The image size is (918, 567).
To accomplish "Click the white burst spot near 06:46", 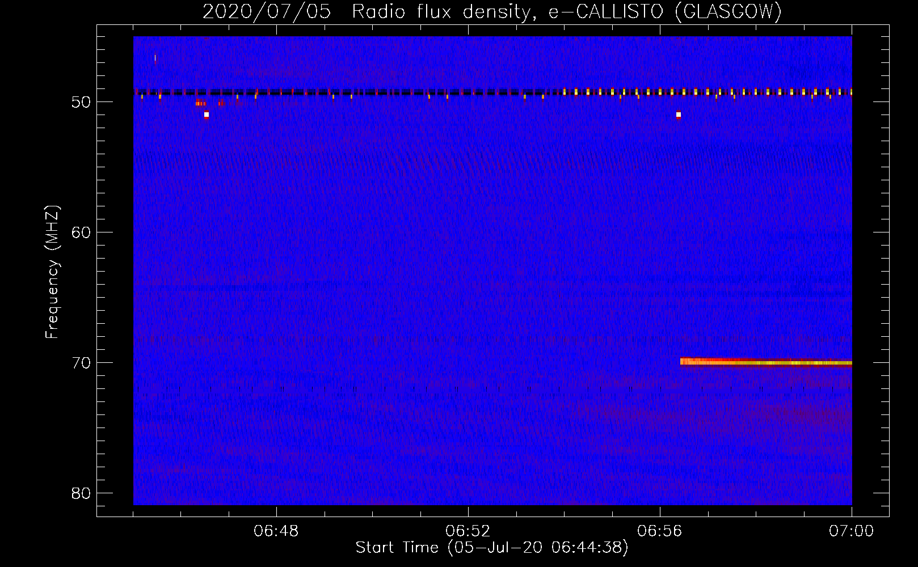I will (x=207, y=115).
